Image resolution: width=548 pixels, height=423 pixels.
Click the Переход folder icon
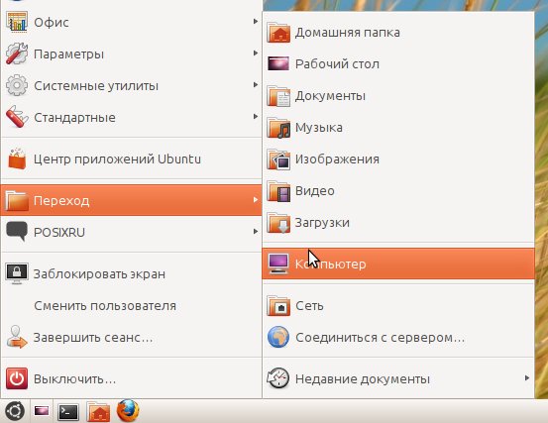[17, 200]
